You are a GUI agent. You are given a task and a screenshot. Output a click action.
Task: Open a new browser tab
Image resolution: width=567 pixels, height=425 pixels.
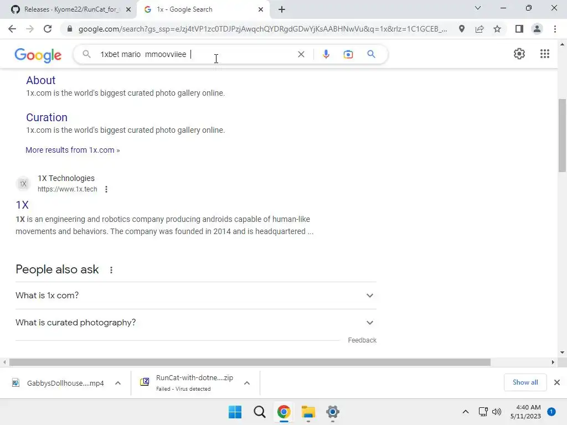coord(282,9)
